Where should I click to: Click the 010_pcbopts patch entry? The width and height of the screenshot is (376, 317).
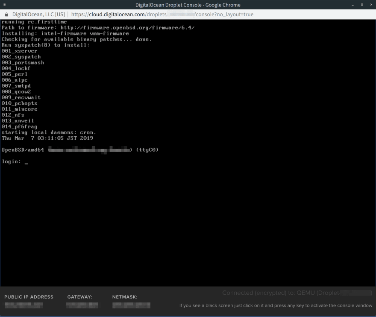tap(19, 103)
